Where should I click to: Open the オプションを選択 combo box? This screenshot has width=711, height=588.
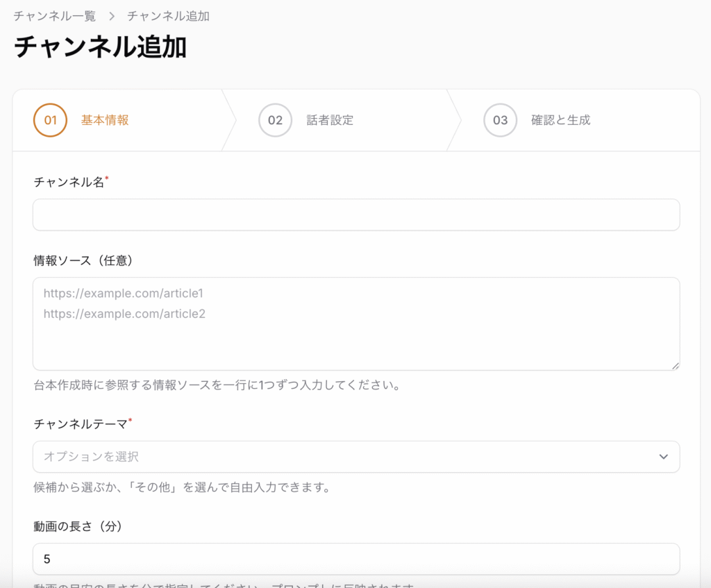click(x=356, y=457)
